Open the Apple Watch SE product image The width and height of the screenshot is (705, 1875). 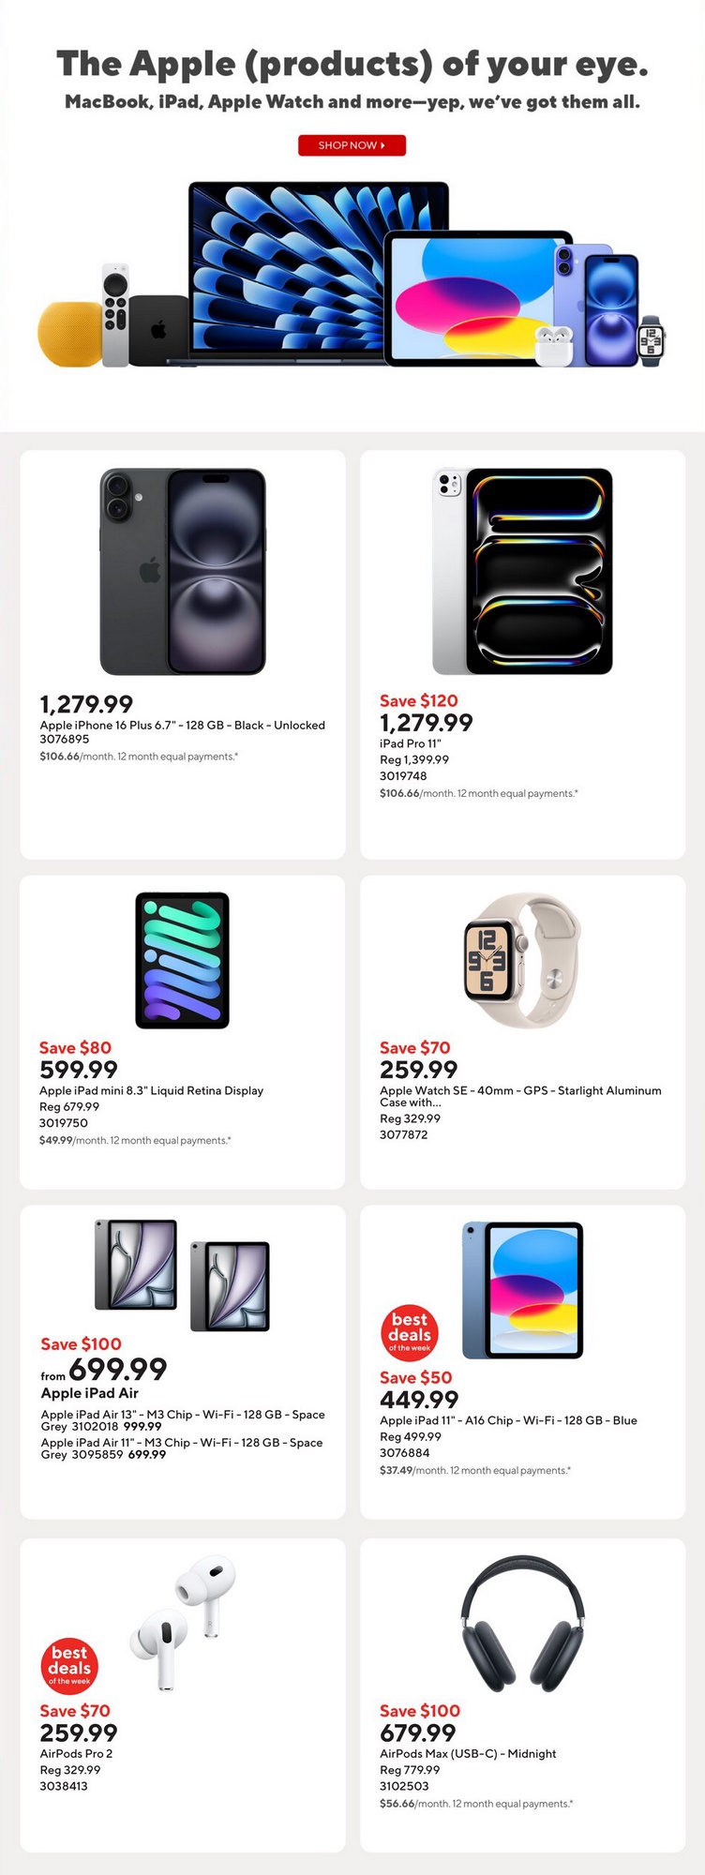click(x=522, y=959)
